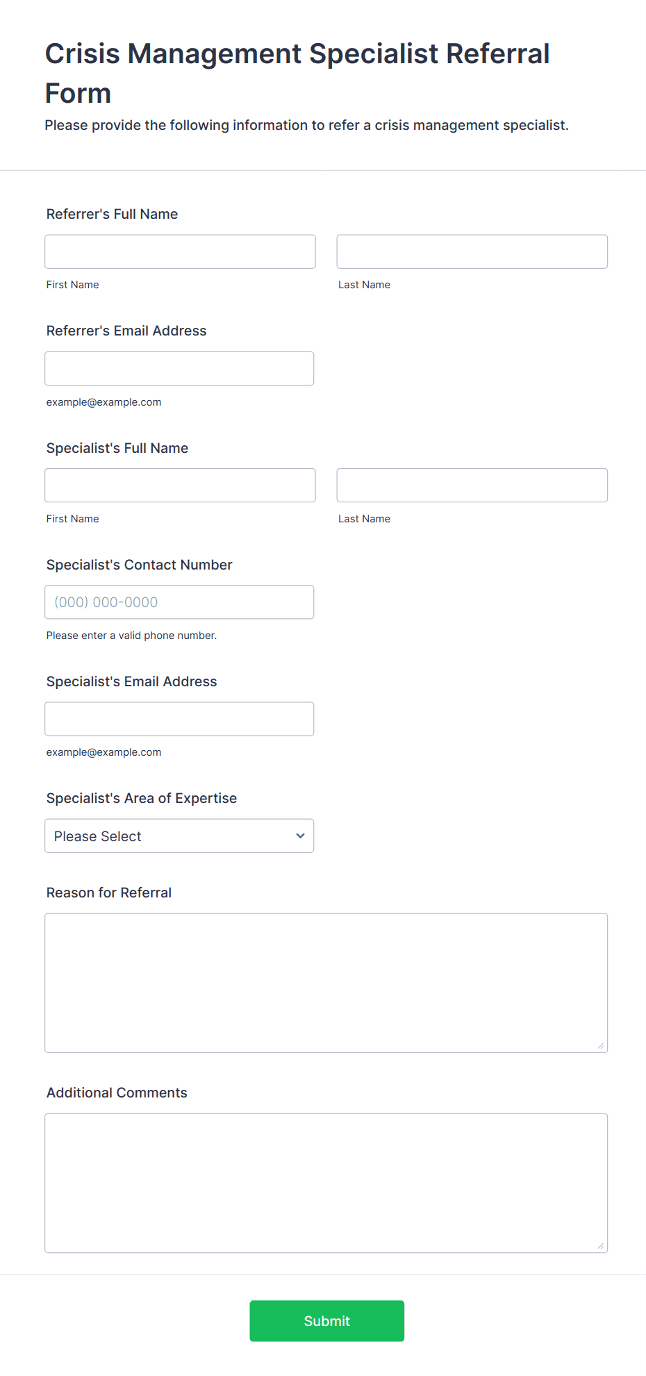Focus the Specialist's Email Address input
This screenshot has height=1376, width=646.
[179, 718]
